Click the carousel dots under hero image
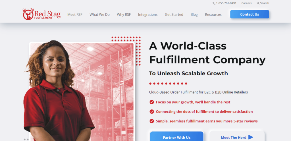Image resolution: width=291 pixels, height=141 pixels. point(26,139)
